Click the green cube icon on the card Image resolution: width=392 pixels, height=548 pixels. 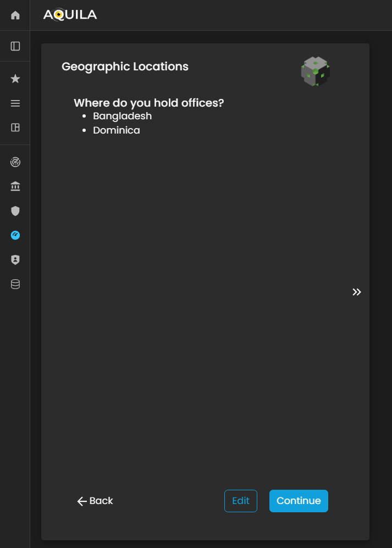point(315,71)
